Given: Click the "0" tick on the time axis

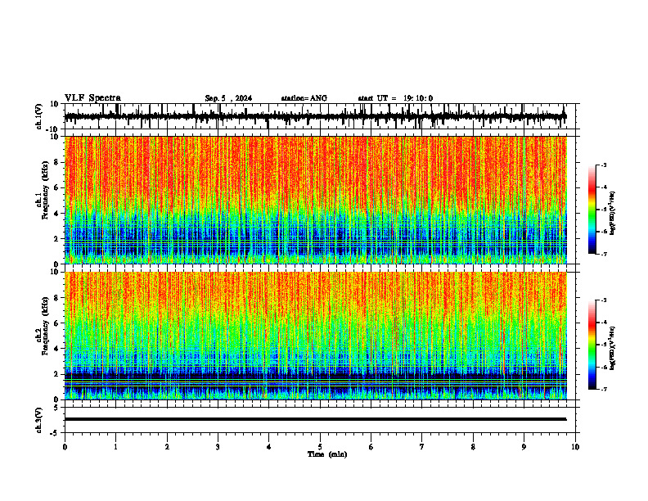Looking at the screenshot, I should tap(65, 447).
